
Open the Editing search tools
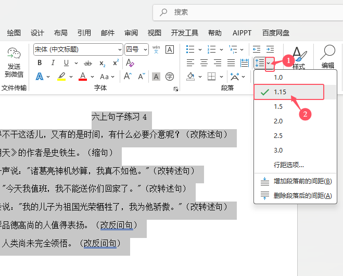point(328,57)
